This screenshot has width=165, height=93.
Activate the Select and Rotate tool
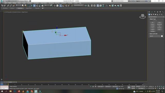[x=37, y=6]
